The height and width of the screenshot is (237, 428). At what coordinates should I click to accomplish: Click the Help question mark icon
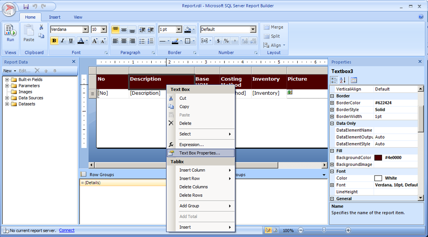(420, 17)
